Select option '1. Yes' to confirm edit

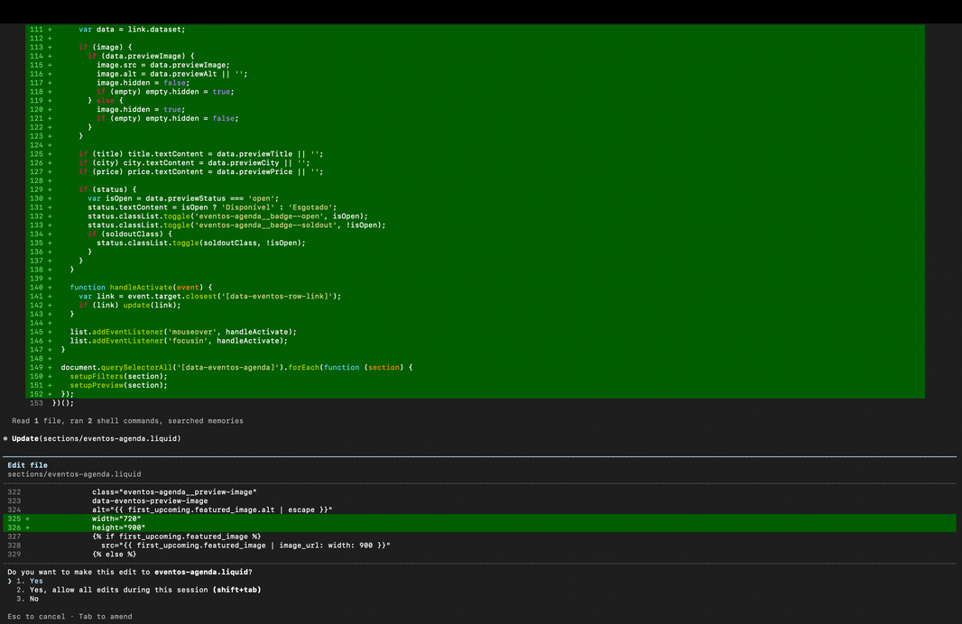30,581
